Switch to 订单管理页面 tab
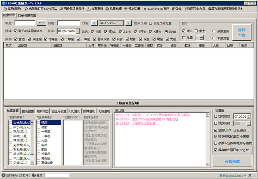Image resolution: width=258 pixels, height=179 pixels. 27,16
